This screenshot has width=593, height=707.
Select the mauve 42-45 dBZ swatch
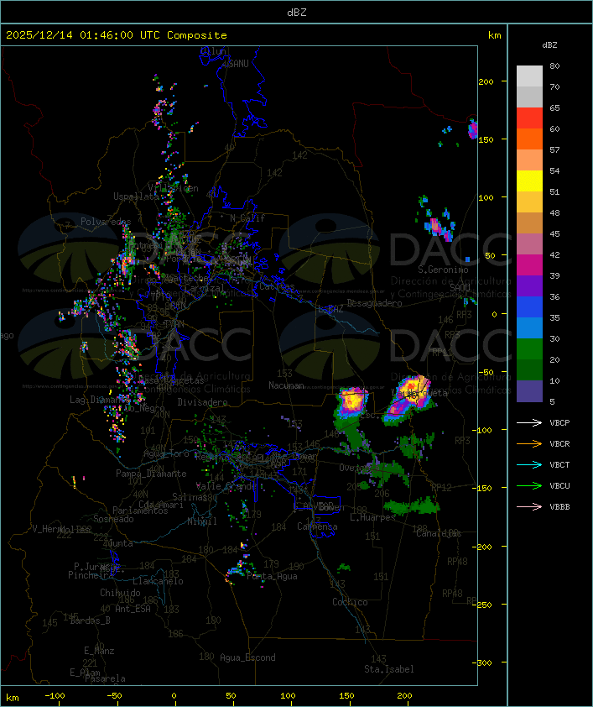(529, 244)
